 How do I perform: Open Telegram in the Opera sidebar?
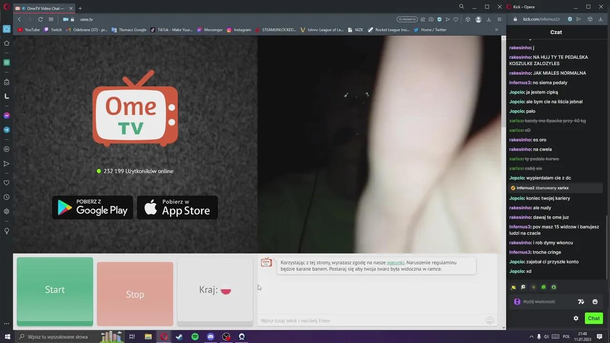tap(7, 130)
